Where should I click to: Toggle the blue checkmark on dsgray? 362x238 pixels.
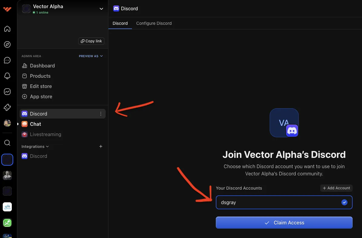click(x=344, y=202)
